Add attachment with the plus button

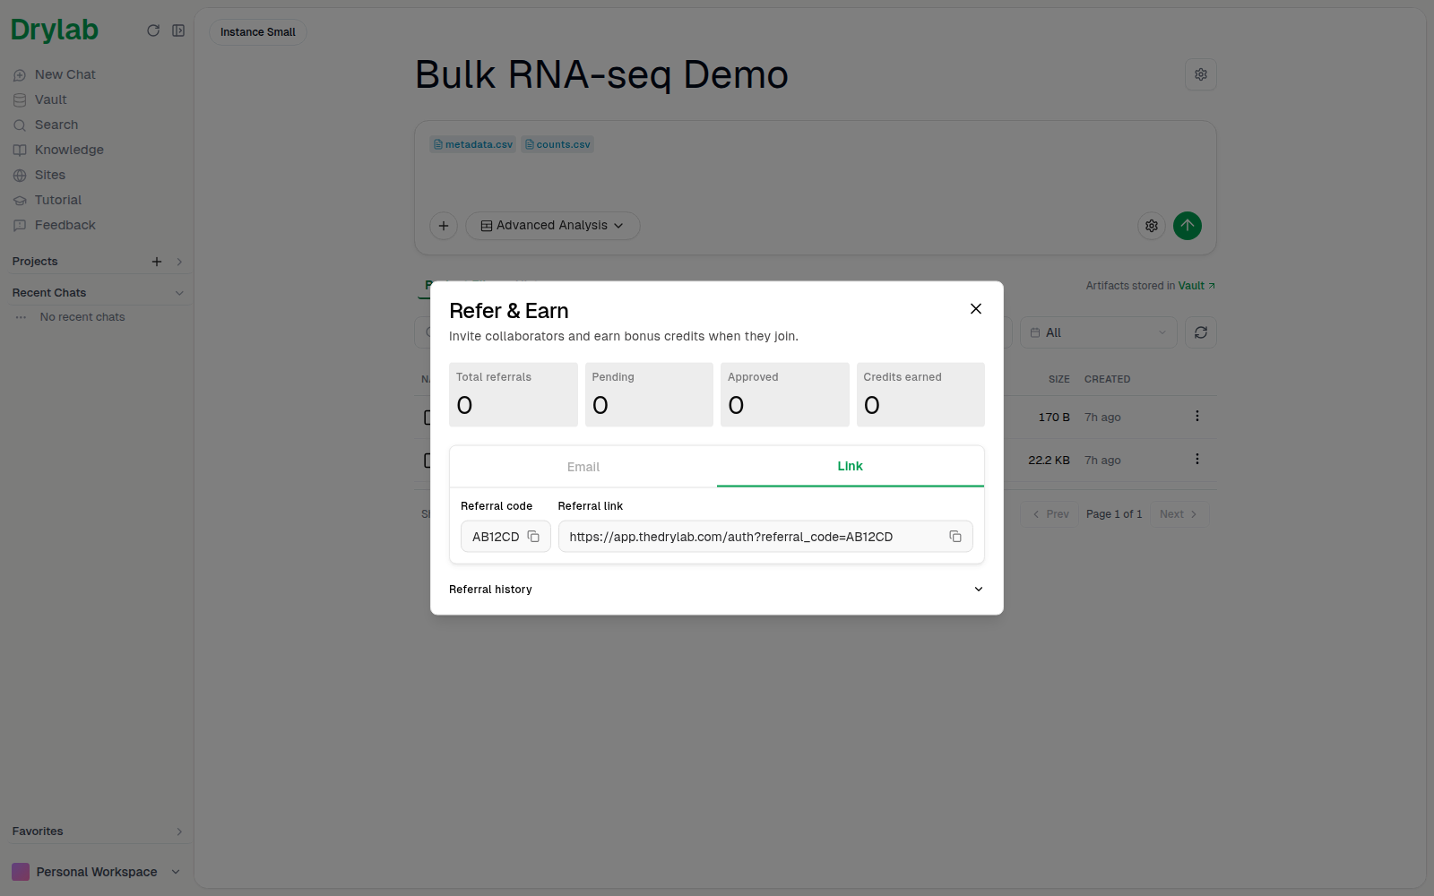pos(444,226)
